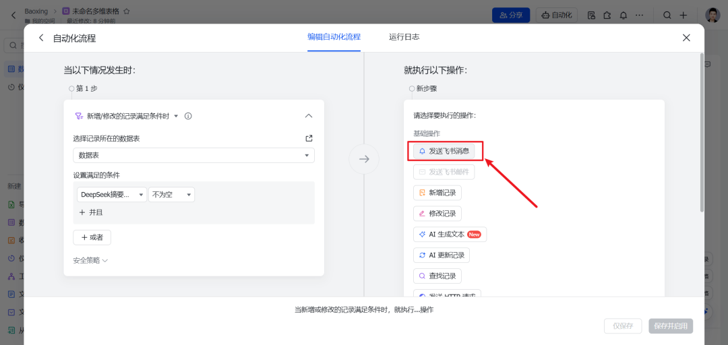Open the info icon next to trigger condition

coord(188,116)
